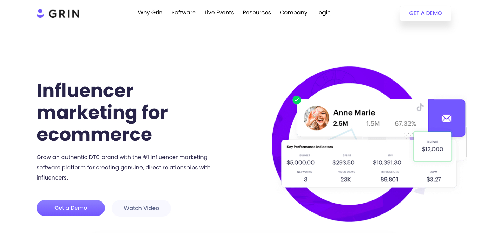Click the 1.5M value
The width and height of the screenshot is (489, 233).
tap(373, 124)
